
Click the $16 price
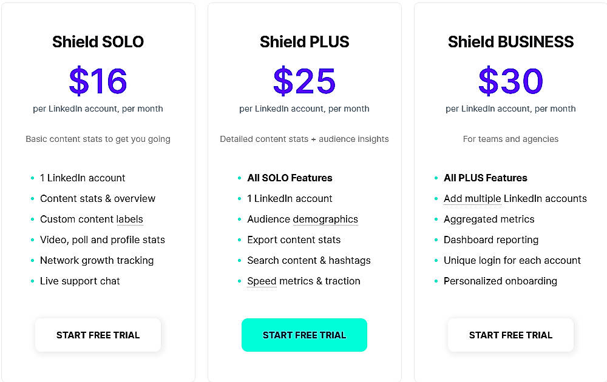point(98,81)
